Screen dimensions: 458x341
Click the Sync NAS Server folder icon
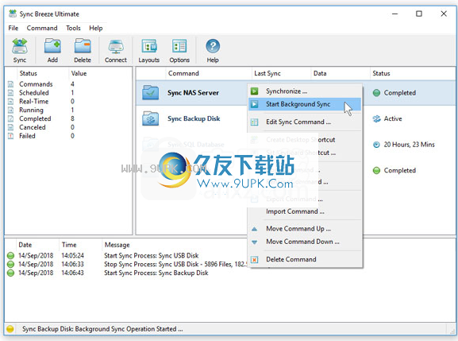(151, 93)
